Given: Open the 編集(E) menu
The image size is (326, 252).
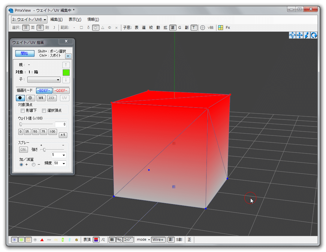Looking at the screenshot, I should [56, 20].
